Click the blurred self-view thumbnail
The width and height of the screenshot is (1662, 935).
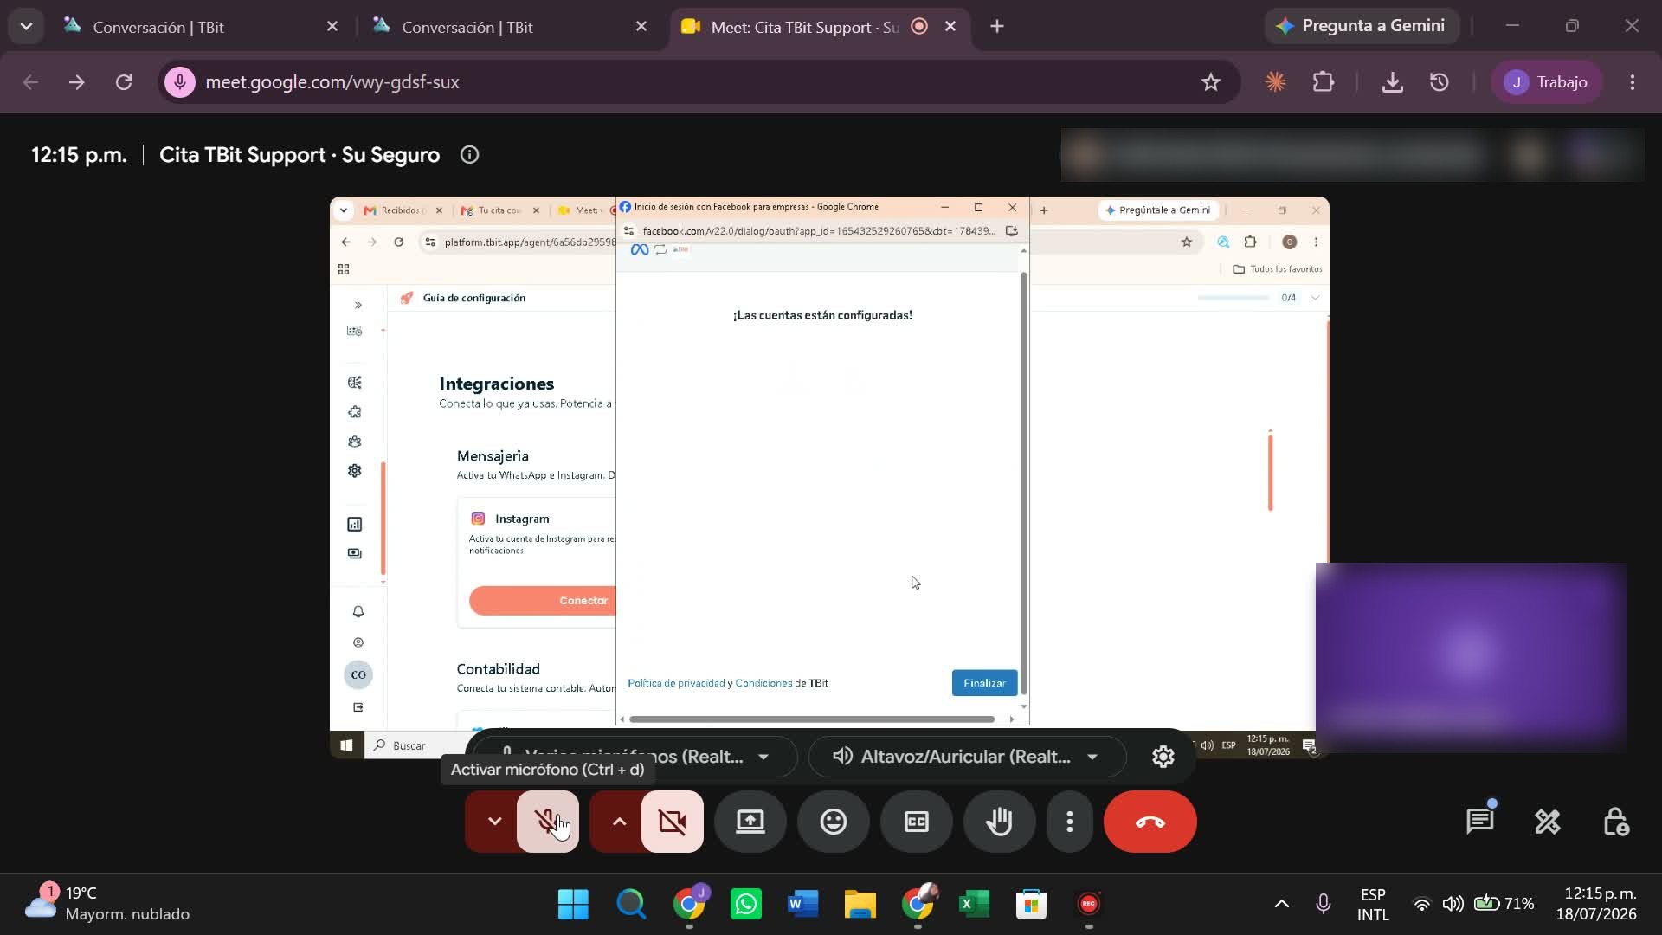(x=1472, y=658)
